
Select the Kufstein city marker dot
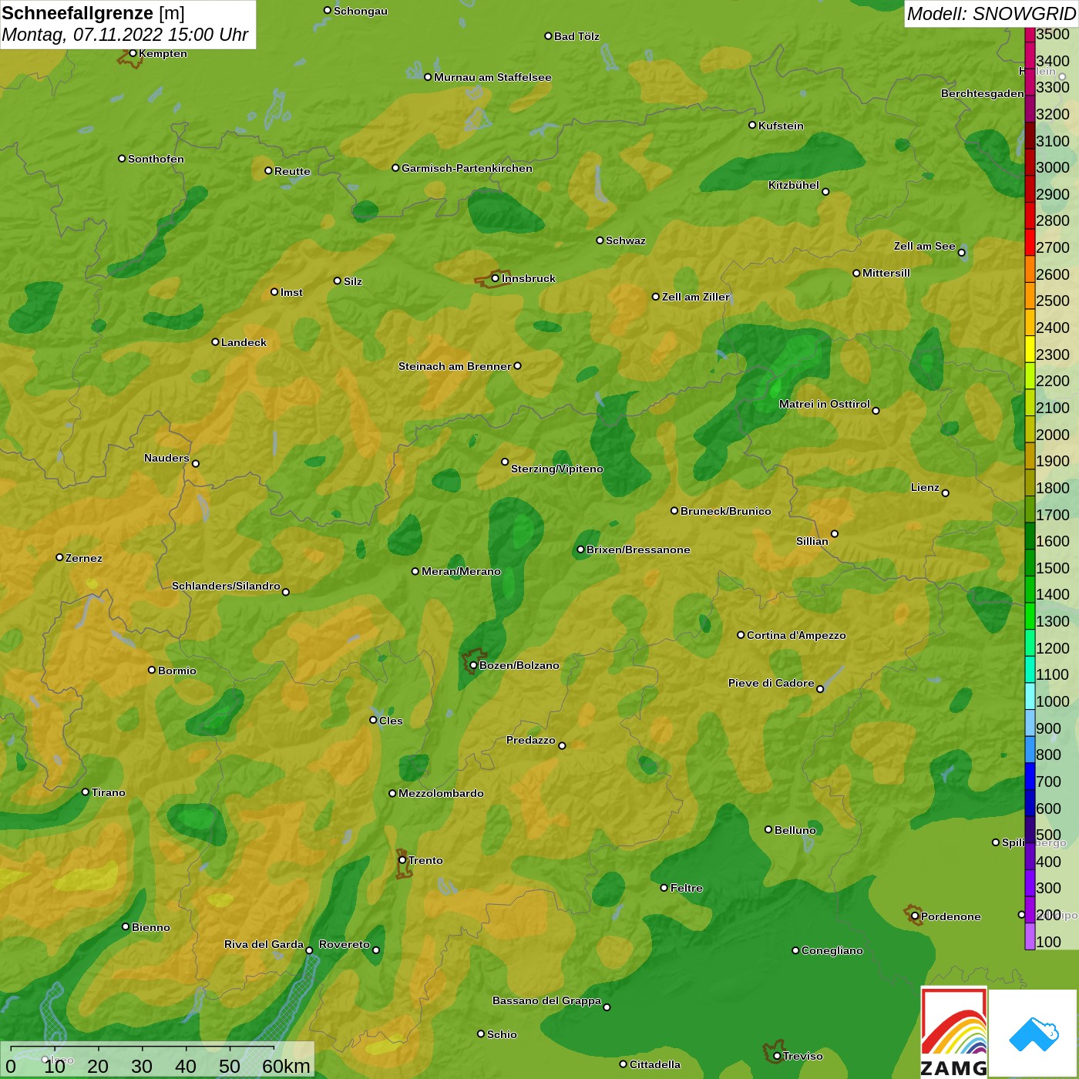752,125
